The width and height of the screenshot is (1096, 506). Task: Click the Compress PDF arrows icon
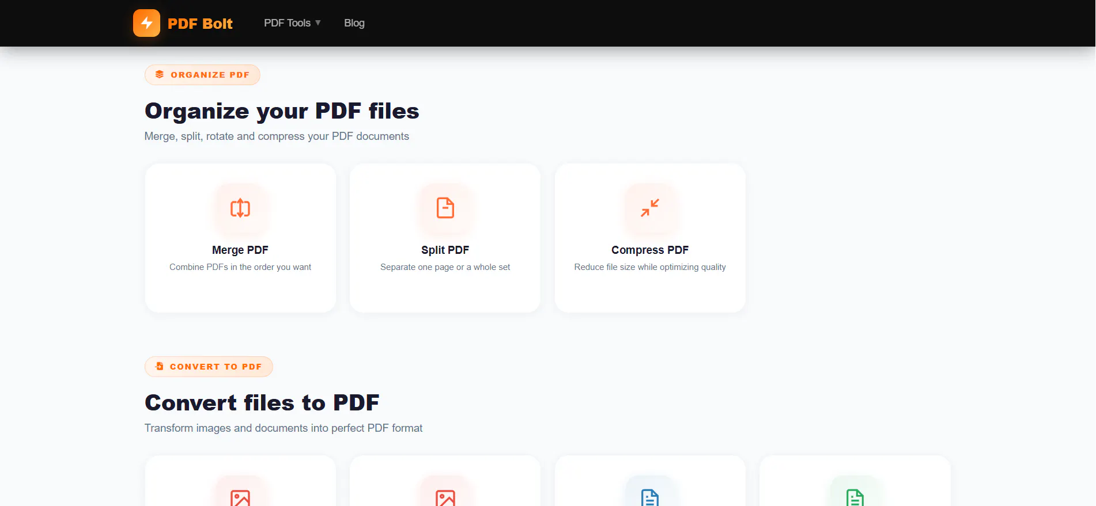[x=650, y=208]
